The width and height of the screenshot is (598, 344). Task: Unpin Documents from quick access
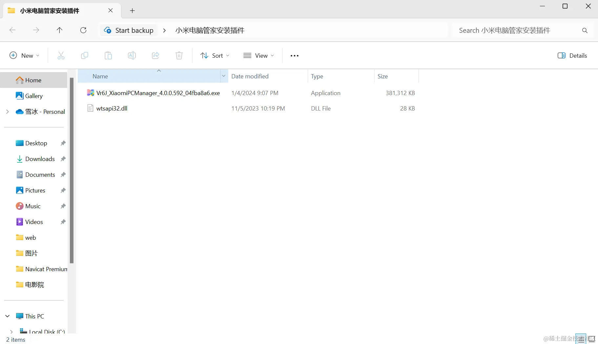pyautogui.click(x=63, y=175)
